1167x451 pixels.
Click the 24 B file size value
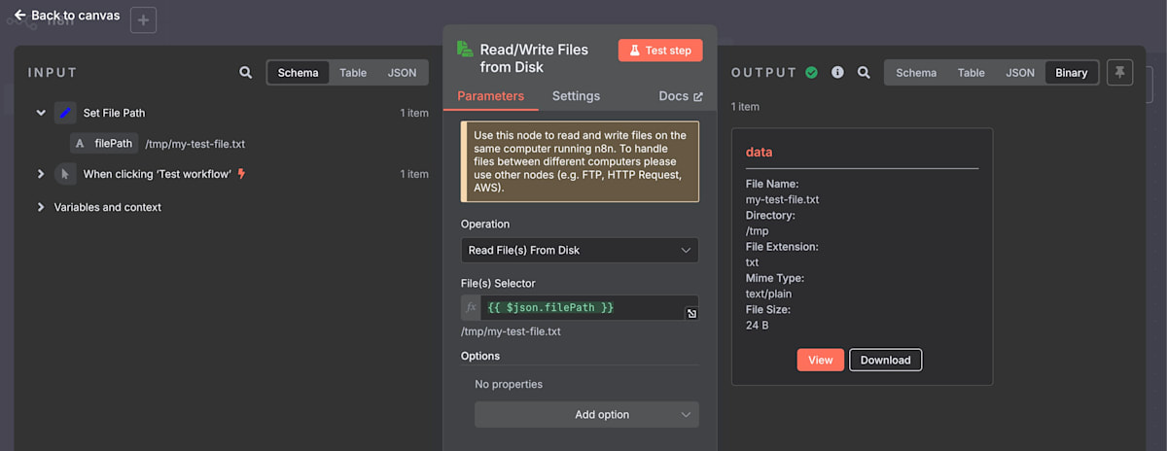click(757, 325)
